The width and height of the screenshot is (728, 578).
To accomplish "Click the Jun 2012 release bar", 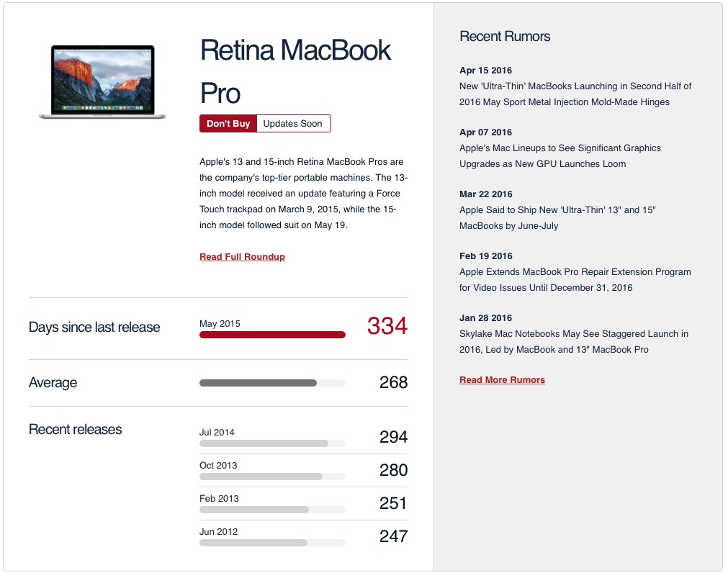I will click(x=272, y=543).
